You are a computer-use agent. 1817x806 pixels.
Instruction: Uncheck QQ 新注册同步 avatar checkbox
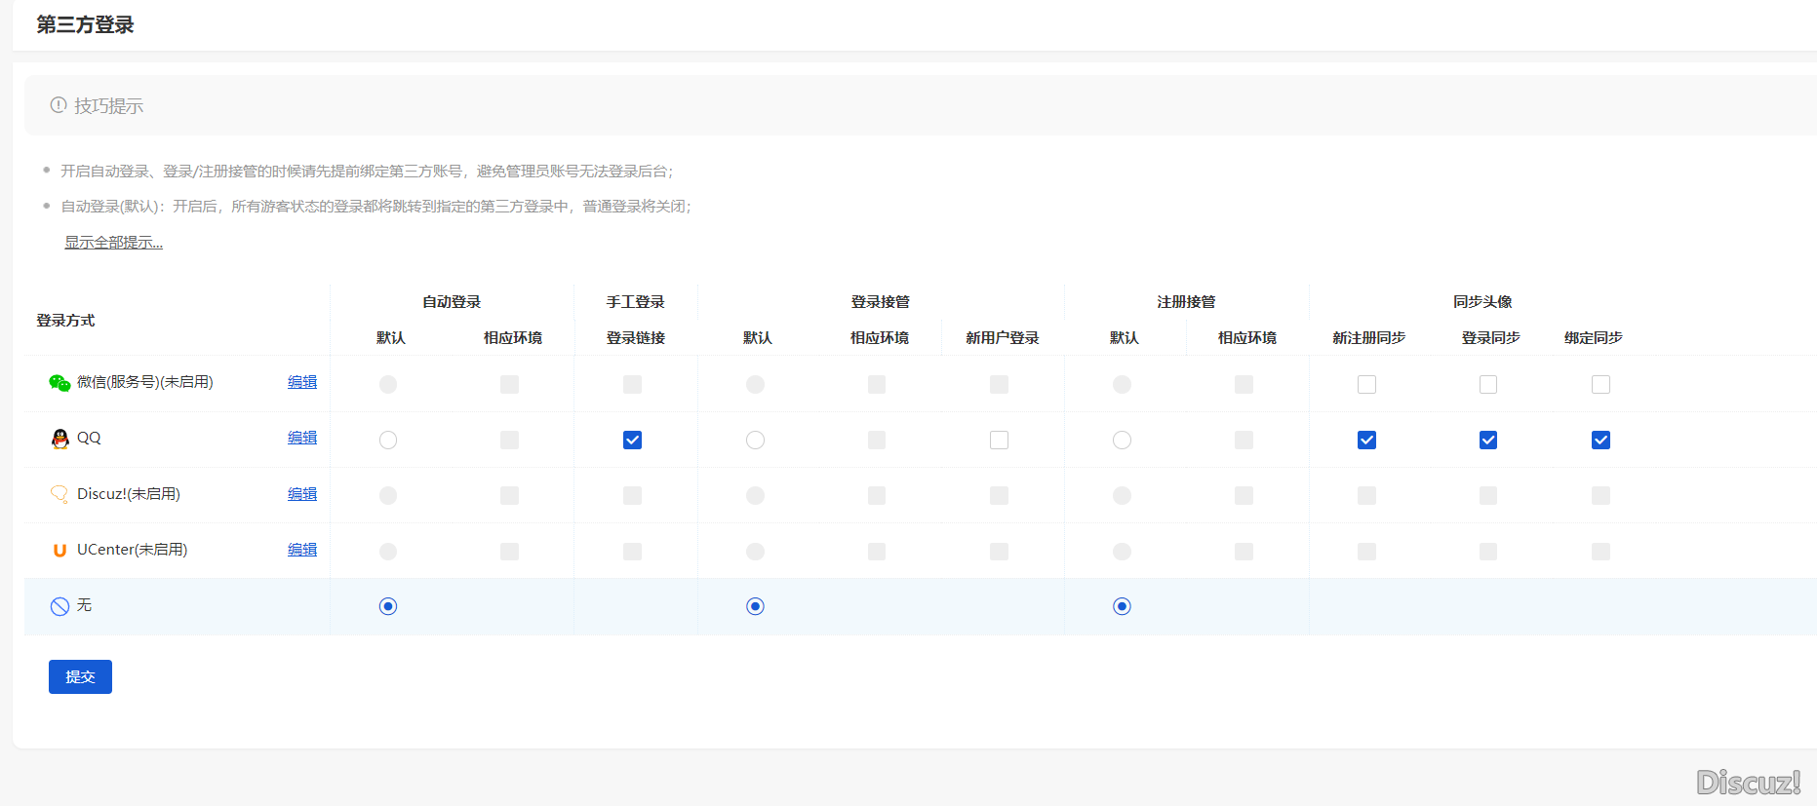(x=1366, y=441)
